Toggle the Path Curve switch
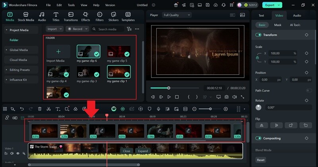 coord(309,91)
